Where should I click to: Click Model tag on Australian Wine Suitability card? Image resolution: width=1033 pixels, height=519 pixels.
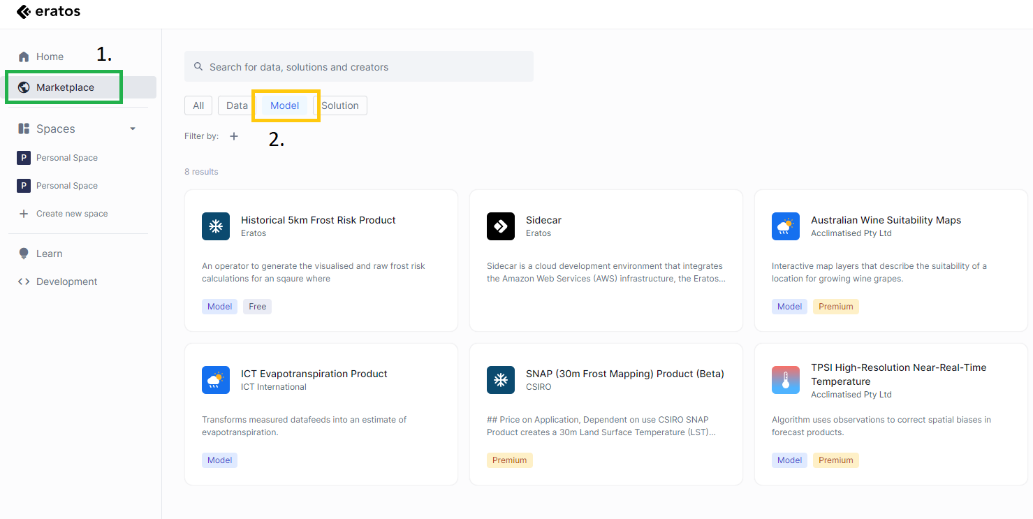point(789,307)
